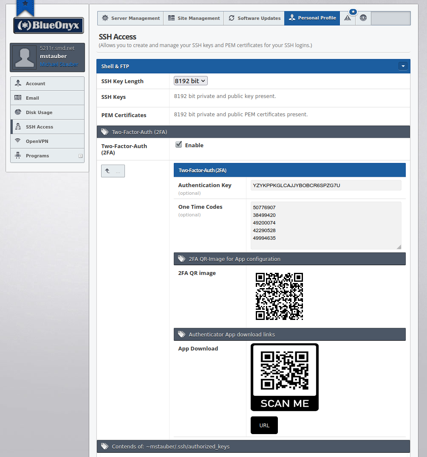
Task: Click the '2FA QR image' label
Action: 197,273
